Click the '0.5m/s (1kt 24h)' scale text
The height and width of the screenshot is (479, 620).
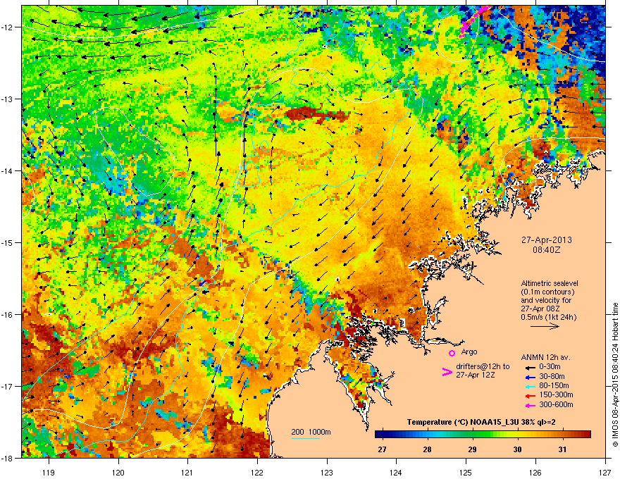coord(548,317)
